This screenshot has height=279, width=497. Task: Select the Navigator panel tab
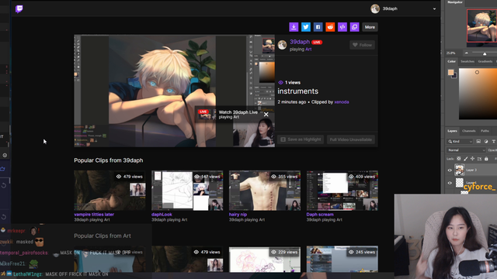455,2
